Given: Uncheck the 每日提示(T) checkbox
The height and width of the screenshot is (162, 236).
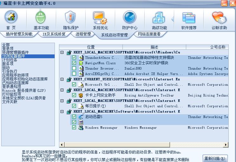Looking at the screenshot, I should [x=74, y=106].
